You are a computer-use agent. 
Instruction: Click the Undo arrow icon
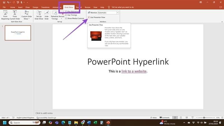[8, 2]
